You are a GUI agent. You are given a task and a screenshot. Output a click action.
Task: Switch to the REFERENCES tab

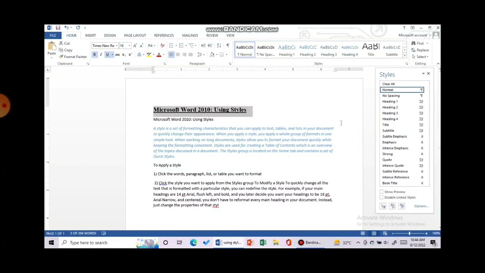tap(164, 36)
